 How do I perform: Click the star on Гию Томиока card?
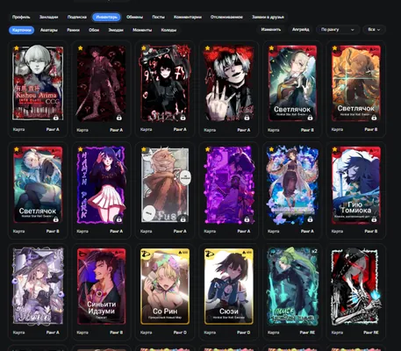click(334, 149)
